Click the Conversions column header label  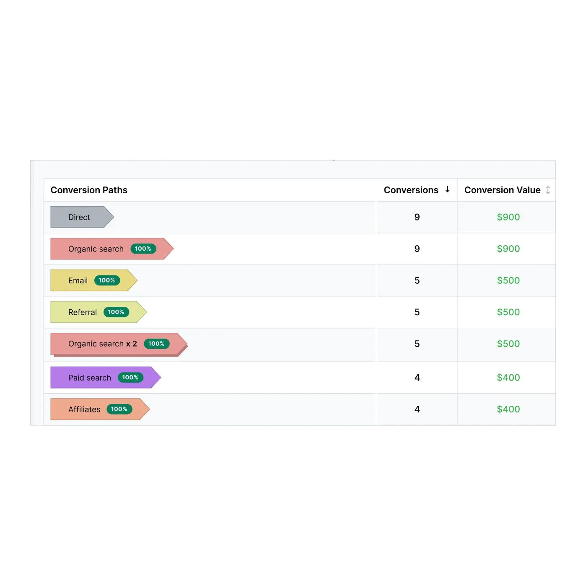pyautogui.click(x=411, y=190)
